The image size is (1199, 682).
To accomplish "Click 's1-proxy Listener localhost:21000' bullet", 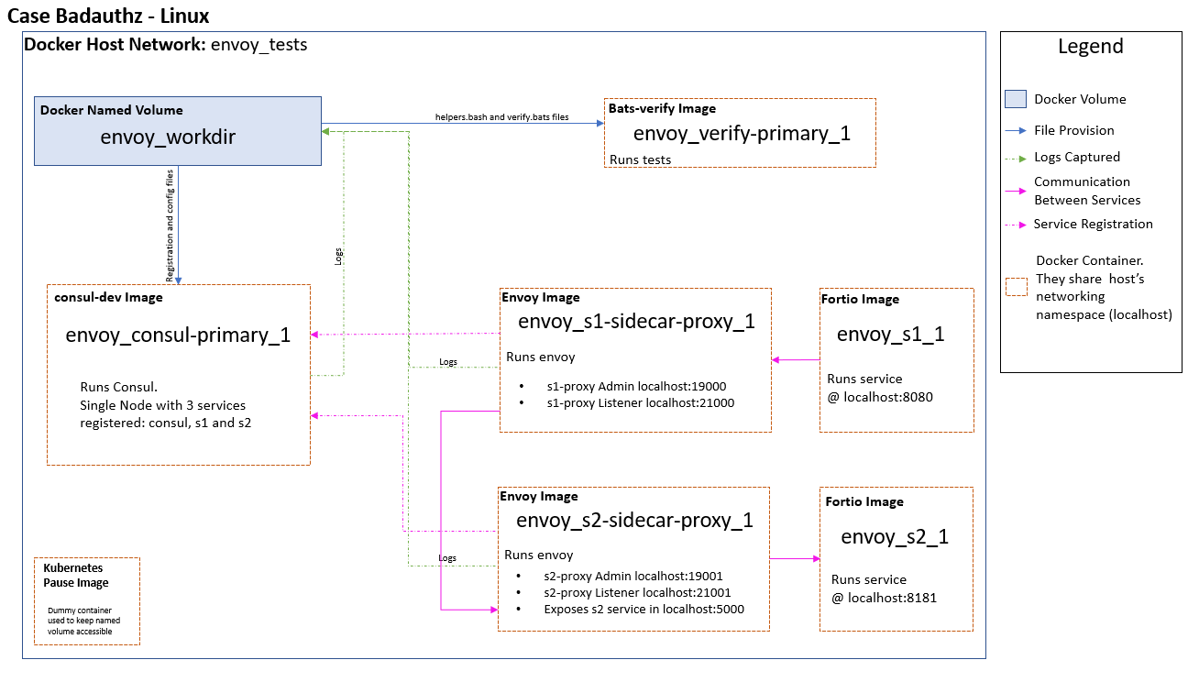I will point(640,402).
